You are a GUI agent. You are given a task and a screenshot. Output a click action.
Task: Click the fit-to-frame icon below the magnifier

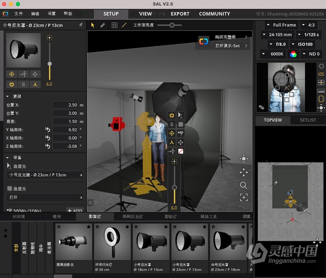(x=244, y=197)
